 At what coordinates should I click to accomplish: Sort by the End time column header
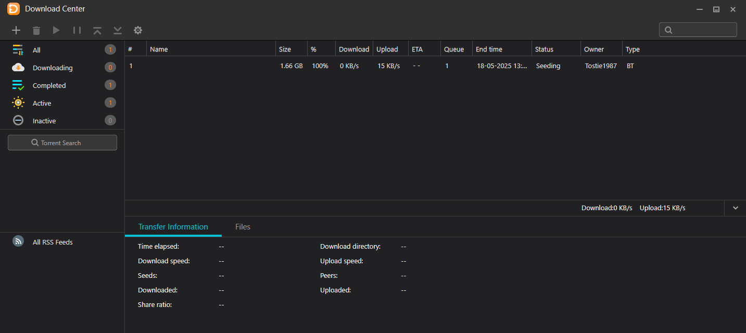[x=502, y=49]
